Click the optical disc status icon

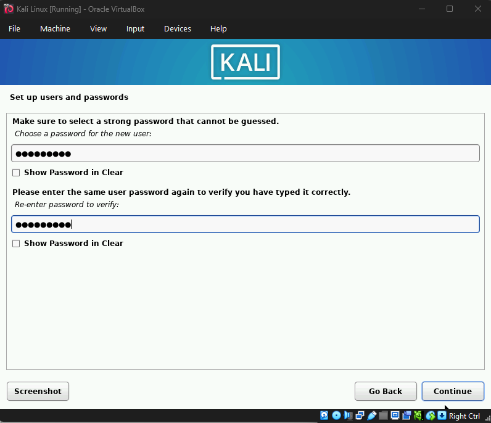[x=336, y=416]
